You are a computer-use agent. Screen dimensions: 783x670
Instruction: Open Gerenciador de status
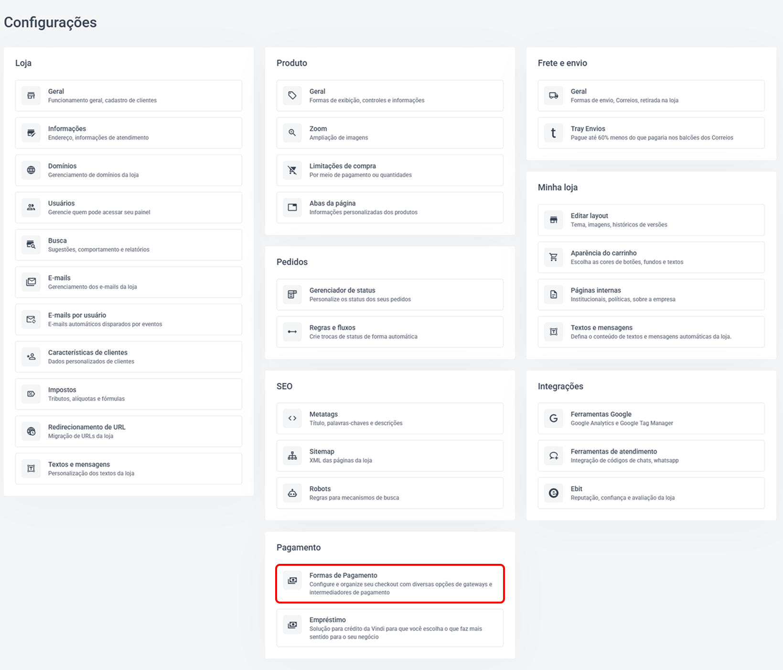click(x=390, y=295)
